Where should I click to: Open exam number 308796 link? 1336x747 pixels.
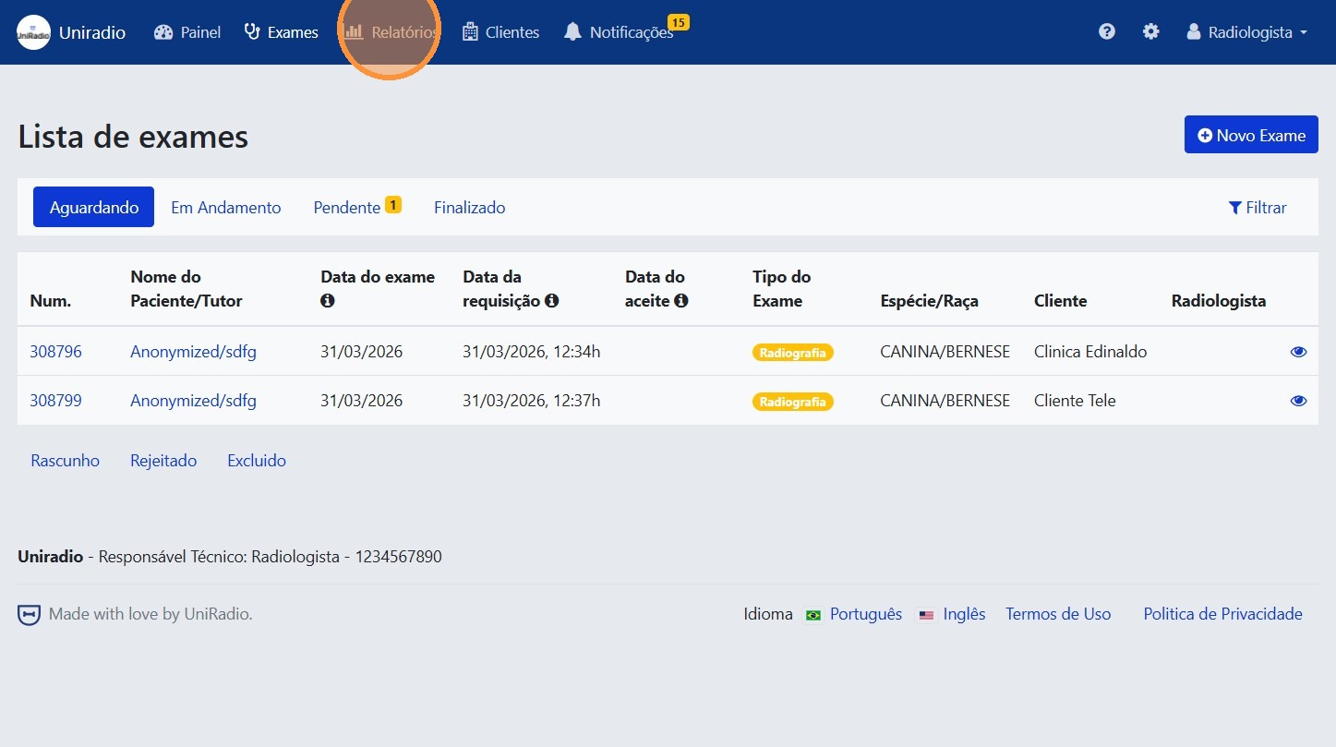pos(55,352)
